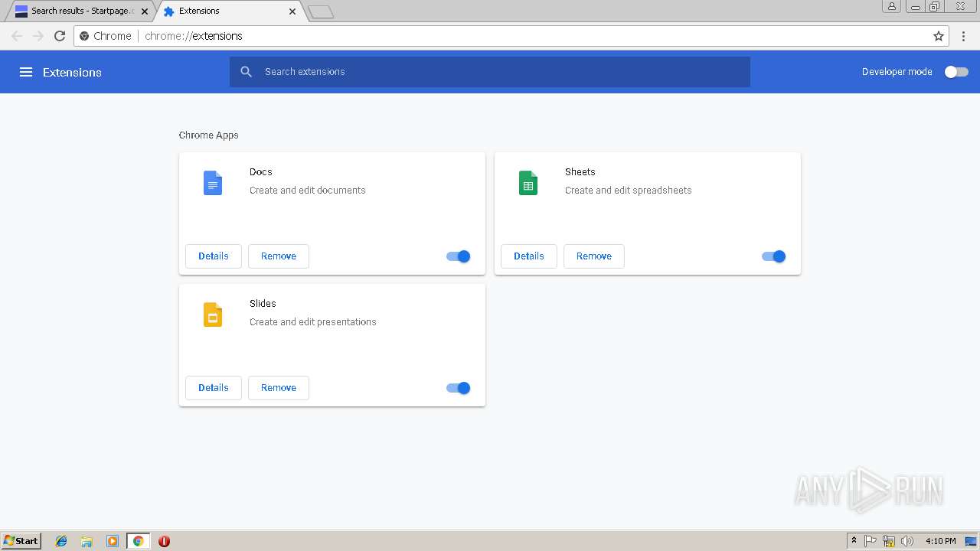This screenshot has width=980, height=551.
Task: Open the Extensions hamburger menu
Action: (26, 72)
